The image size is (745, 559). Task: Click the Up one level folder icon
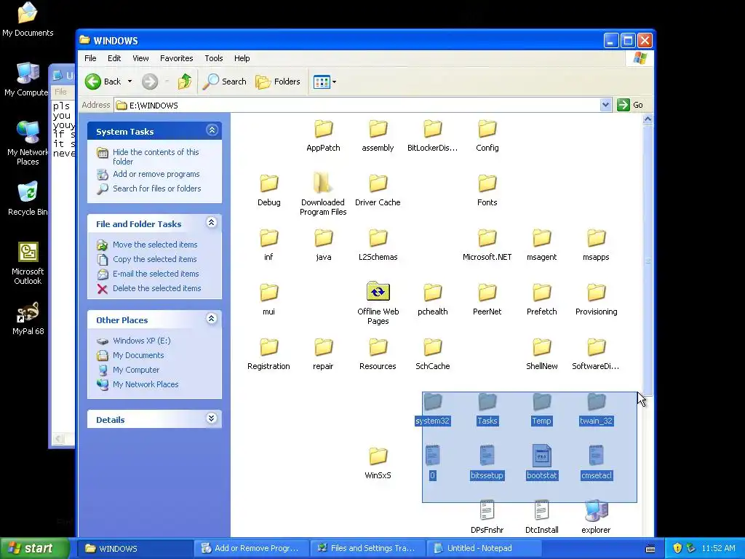coord(185,82)
